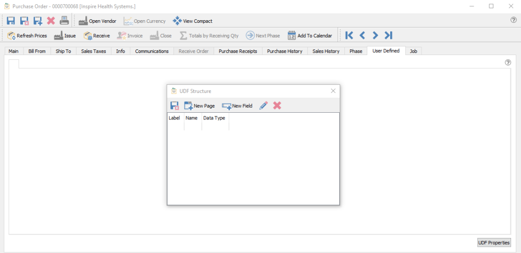Click UDF Properties button
This screenshot has height=253, width=521.
[x=494, y=243]
